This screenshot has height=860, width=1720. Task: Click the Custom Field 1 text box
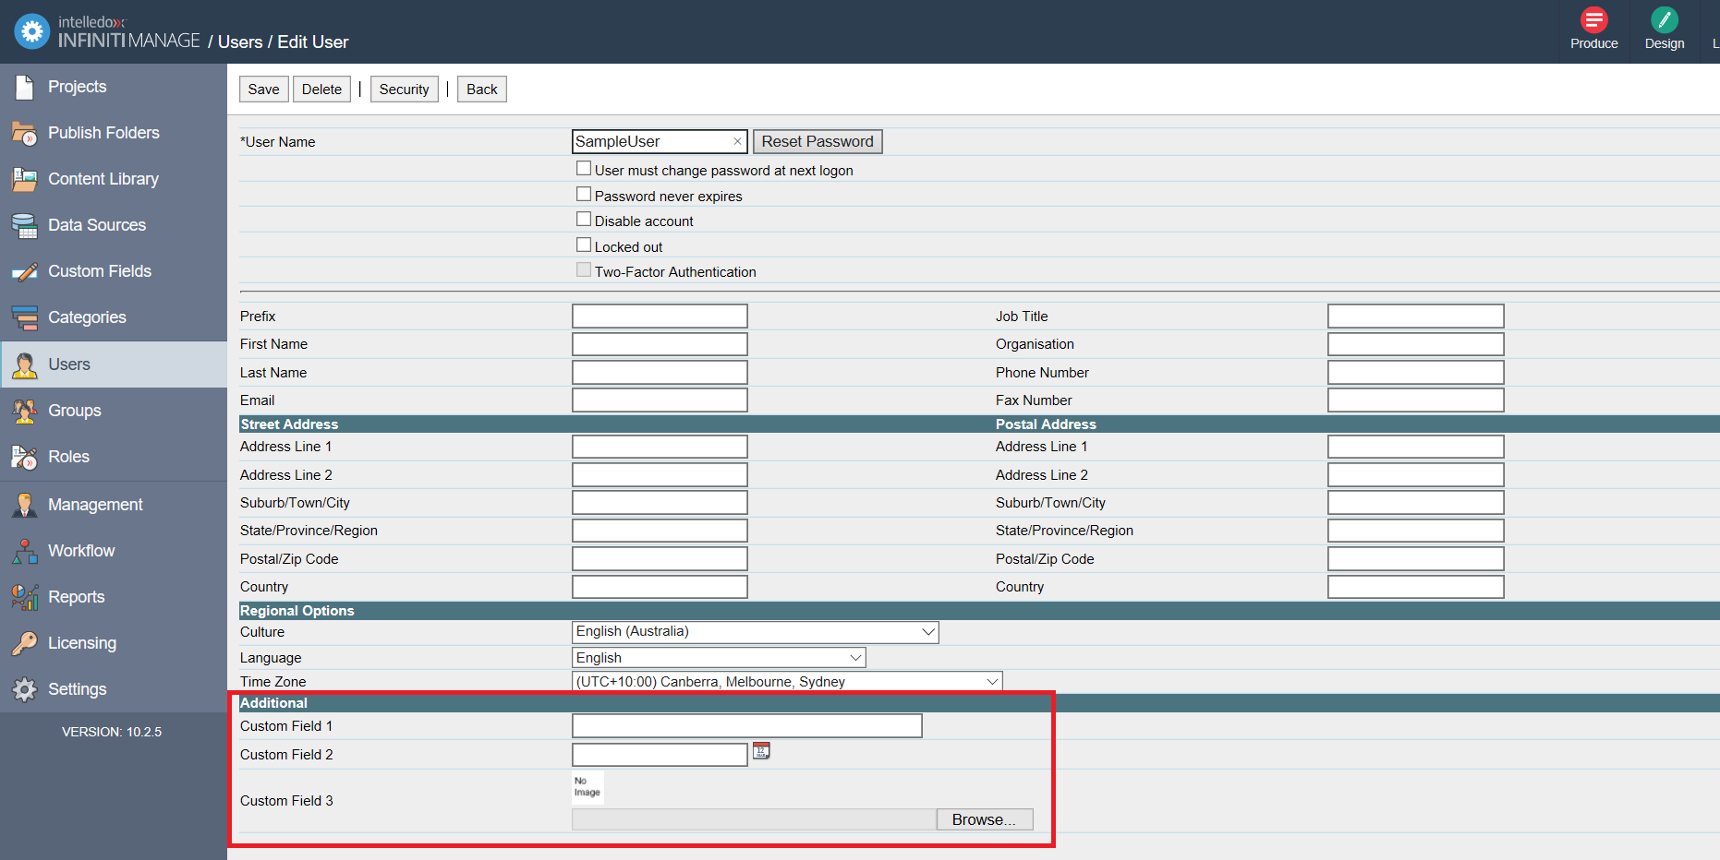coord(747,726)
